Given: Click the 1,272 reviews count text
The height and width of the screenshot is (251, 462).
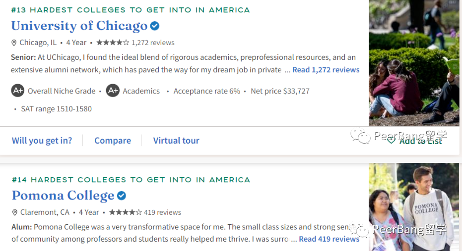Looking at the screenshot, I should 153,43.
